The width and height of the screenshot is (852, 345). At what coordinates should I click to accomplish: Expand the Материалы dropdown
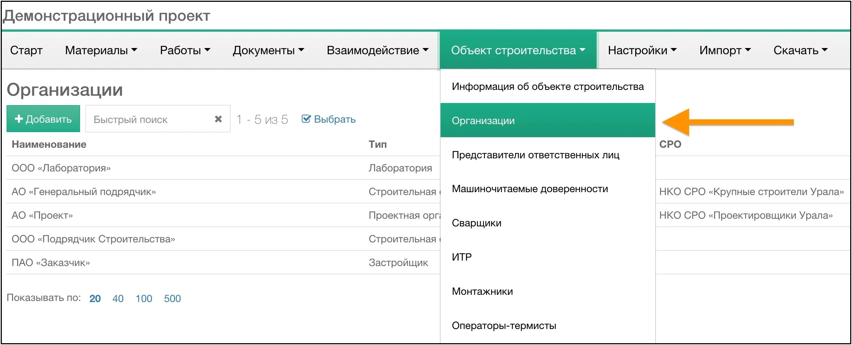(101, 50)
